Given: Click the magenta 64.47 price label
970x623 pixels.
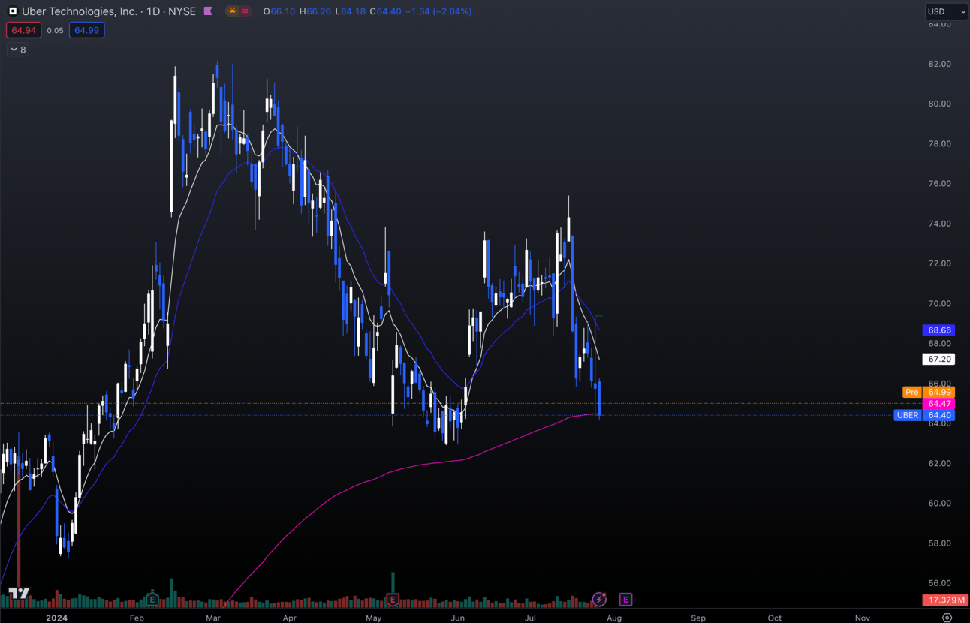Looking at the screenshot, I should click(x=939, y=404).
